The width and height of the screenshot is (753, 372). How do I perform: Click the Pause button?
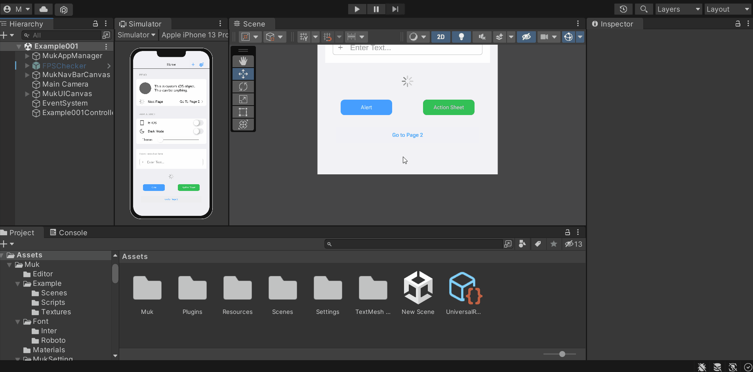(376, 9)
